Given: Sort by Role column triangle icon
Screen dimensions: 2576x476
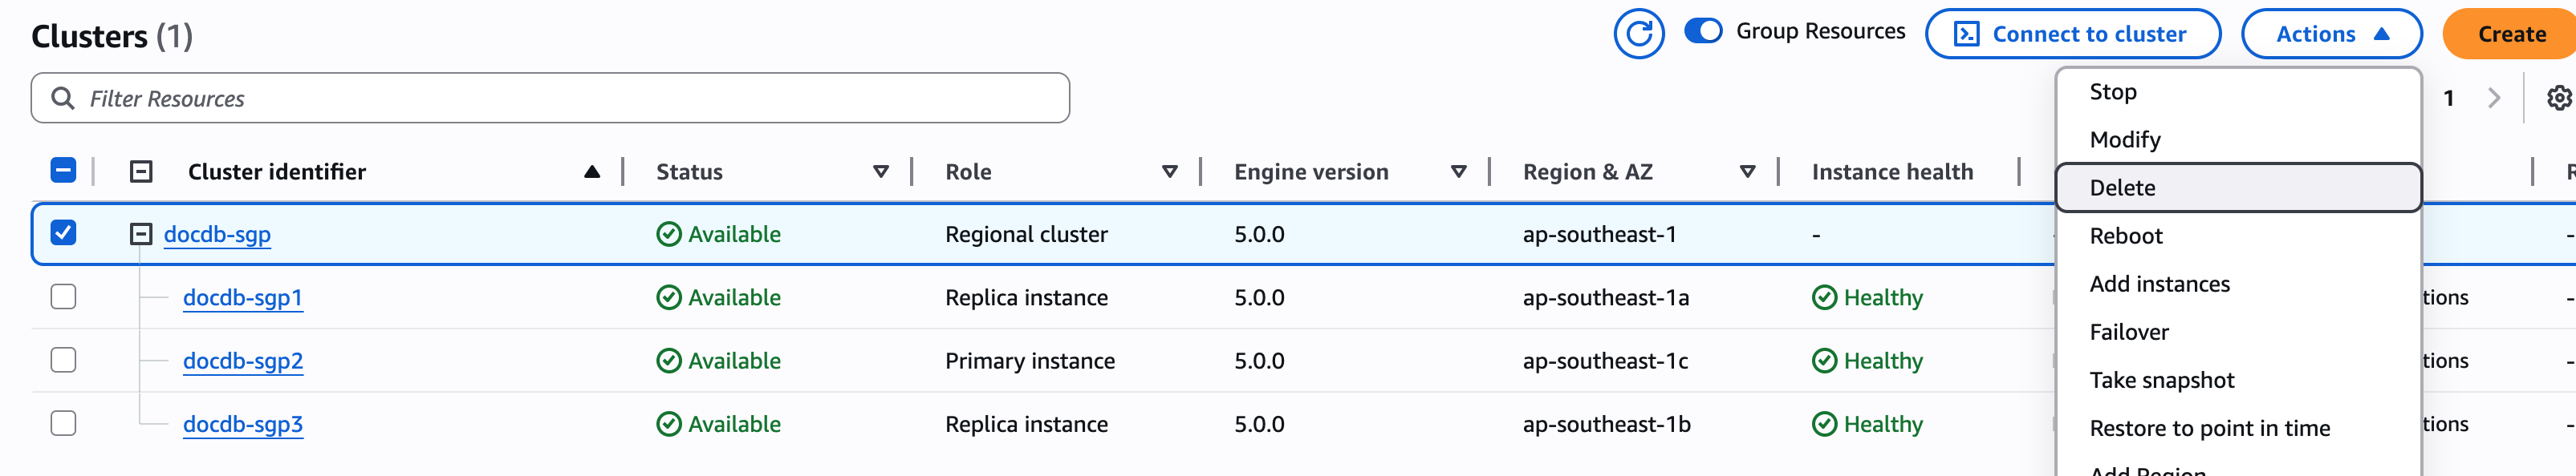Looking at the screenshot, I should coord(1169,171).
